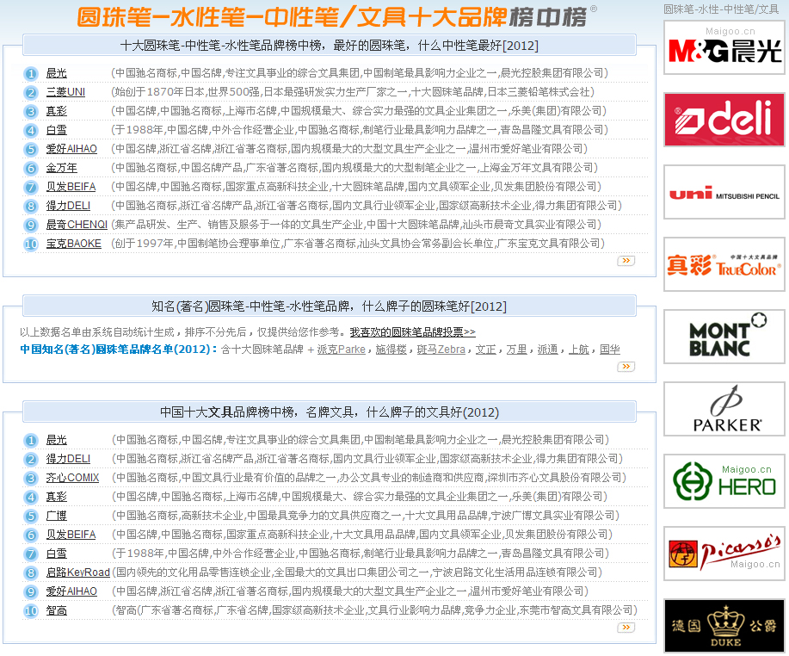The height and width of the screenshot is (656, 789).
Task: Click 得力DELI in the 圆珠笔 top ten list
Action: click(69, 206)
